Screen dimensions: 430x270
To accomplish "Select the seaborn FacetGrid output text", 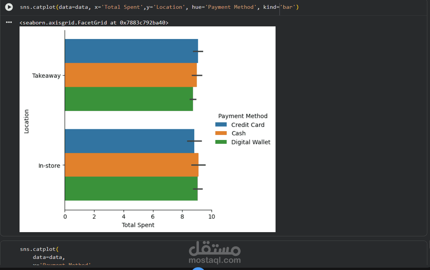I will coord(94,23).
